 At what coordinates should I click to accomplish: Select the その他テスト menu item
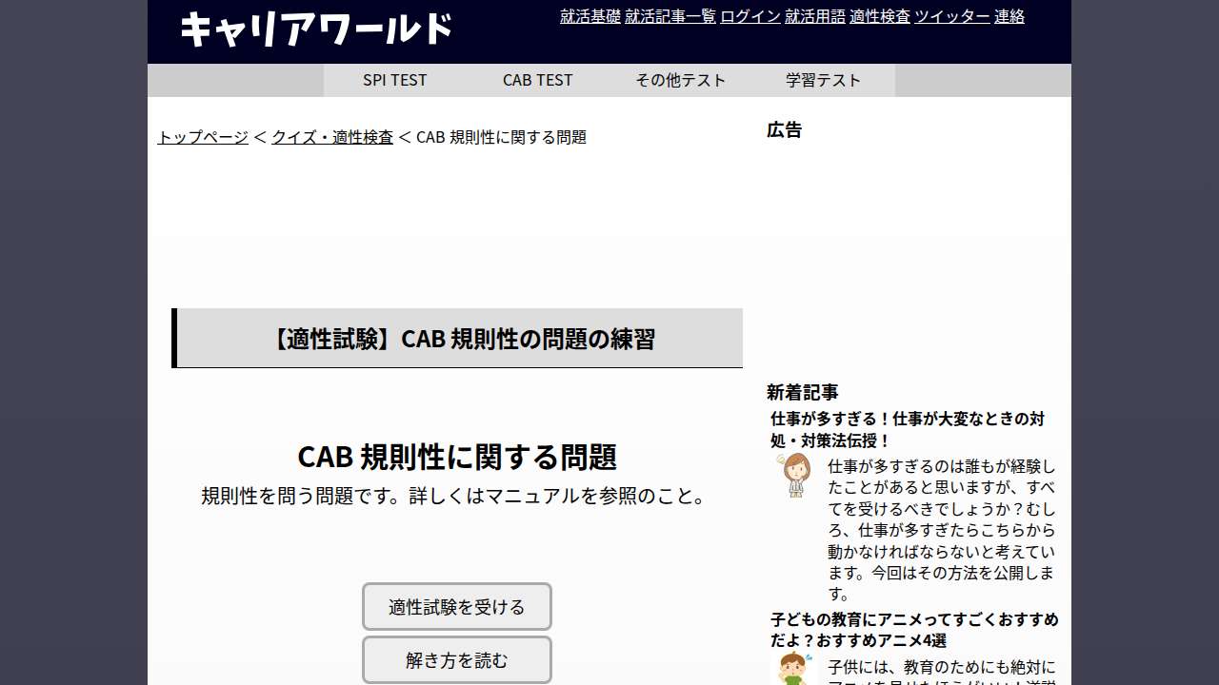coord(681,80)
